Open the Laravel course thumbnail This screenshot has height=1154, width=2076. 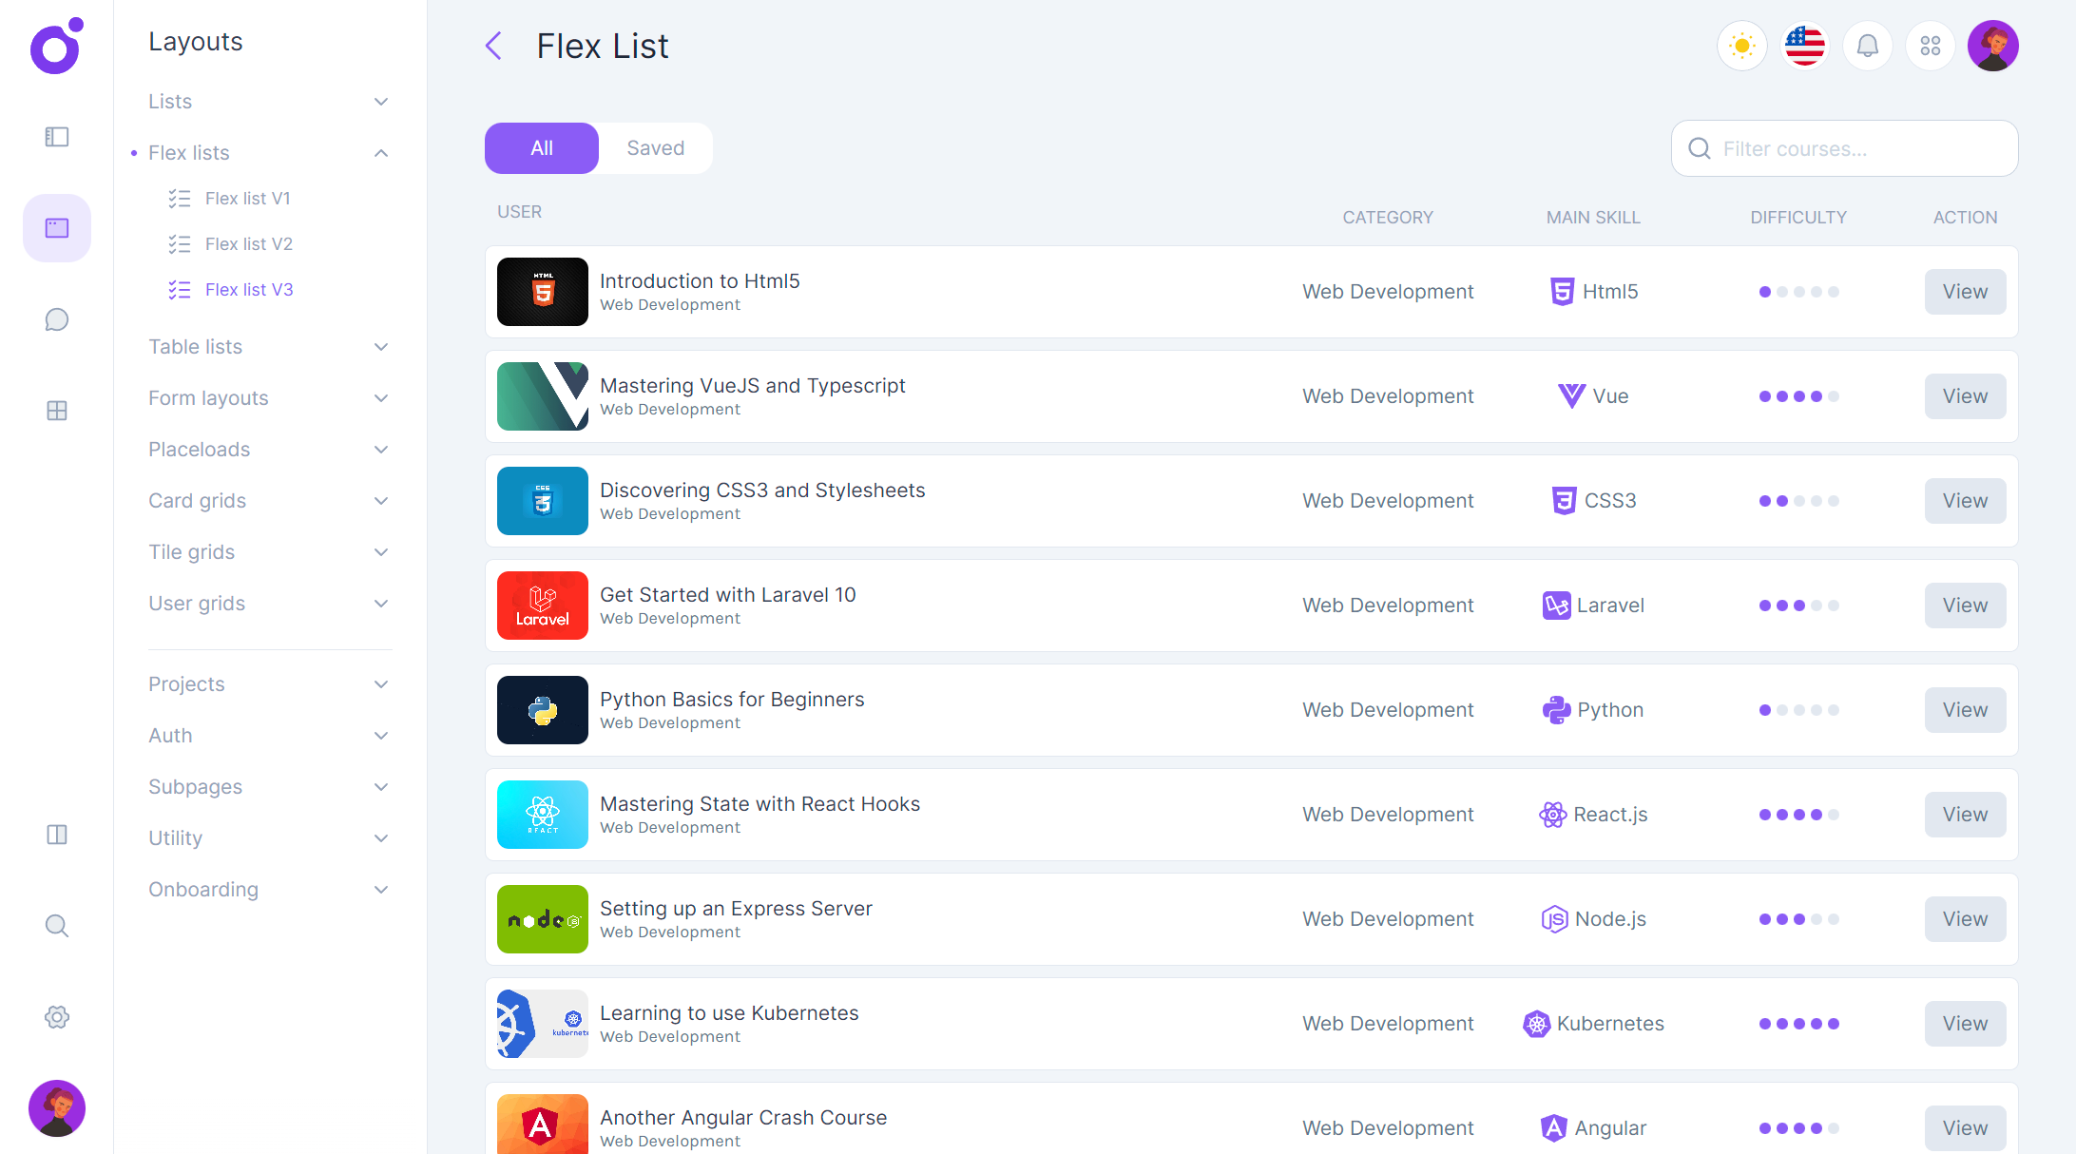[x=542, y=606]
